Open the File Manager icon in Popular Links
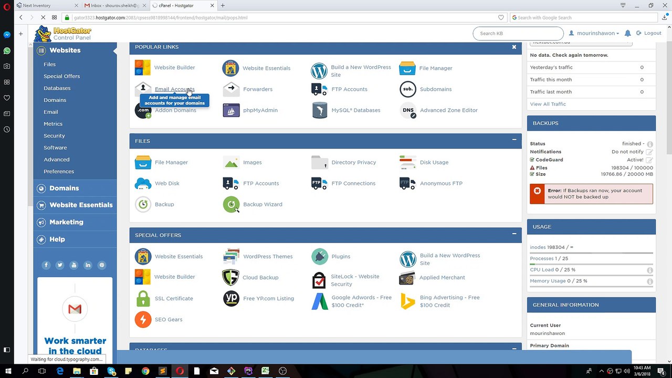This screenshot has height=378, width=672. [407, 68]
